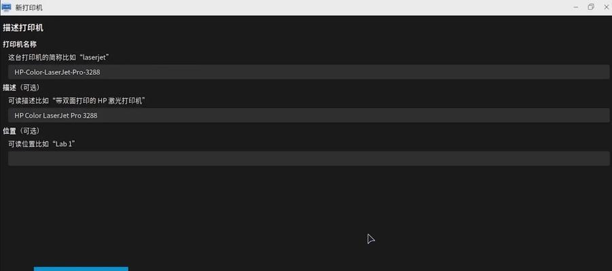The width and height of the screenshot is (612, 271).
Task: Click the 位置（可选） label
Action: (22, 131)
